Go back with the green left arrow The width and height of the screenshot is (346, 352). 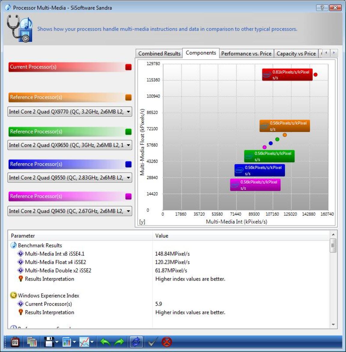click(x=105, y=342)
